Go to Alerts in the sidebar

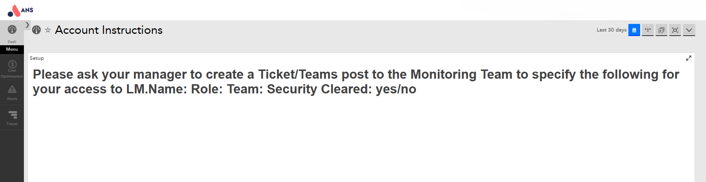coord(12,93)
